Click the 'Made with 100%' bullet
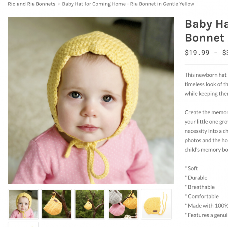The width and height of the screenshot is (228, 227). click(206, 206)
